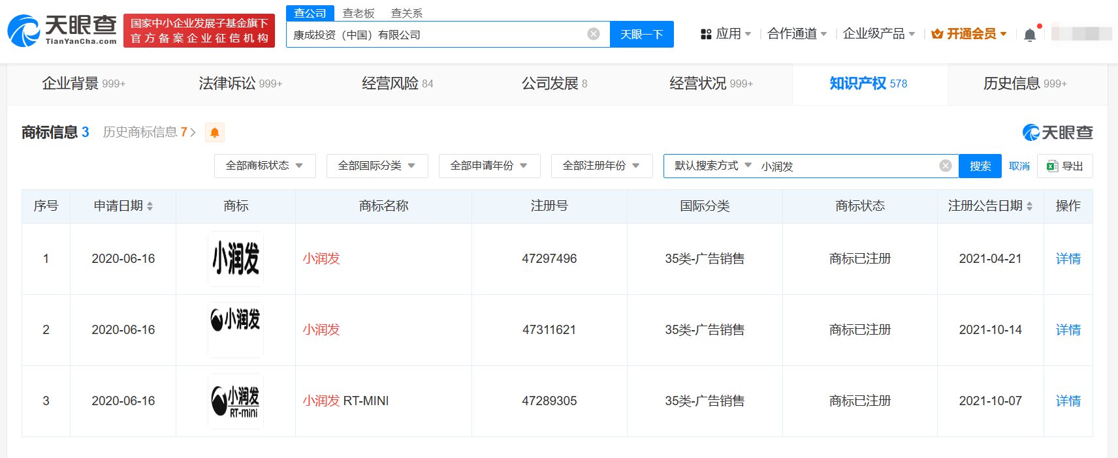Open the 开通会员 membership menu
1118x458 pixels.
[x=970, y=34]
